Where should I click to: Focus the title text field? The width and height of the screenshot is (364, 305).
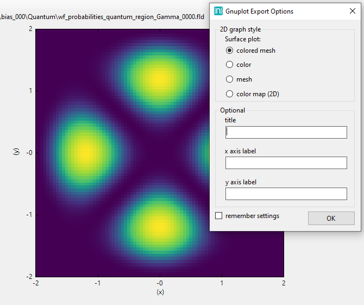(x=286, y=132)
